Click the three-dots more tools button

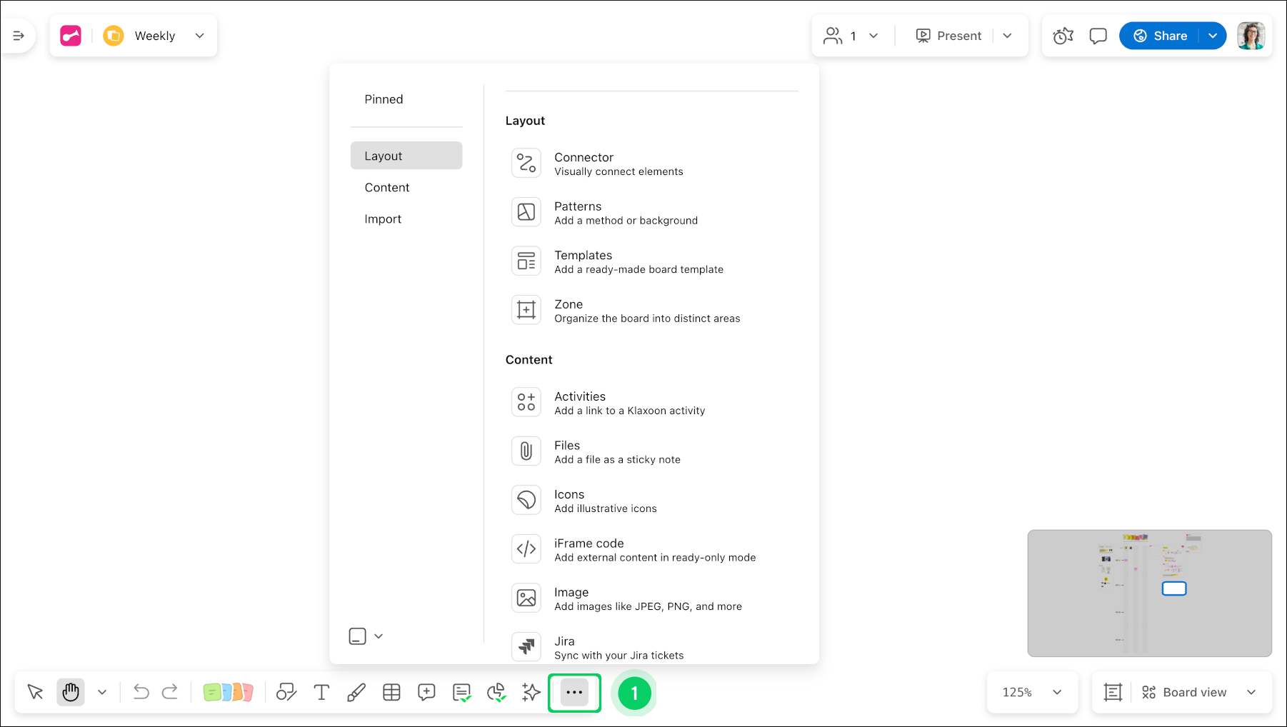point(574,692)
